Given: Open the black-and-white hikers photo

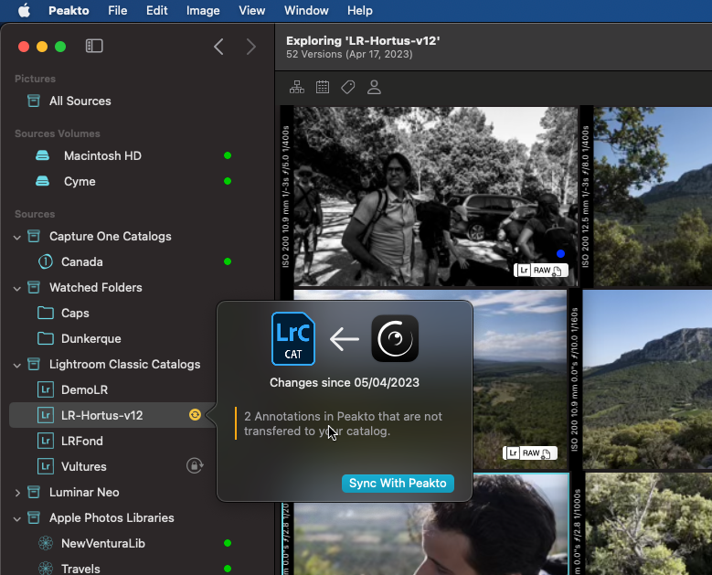Looking at the screenshot, I should pyautogui.click(x=435, y=197).
